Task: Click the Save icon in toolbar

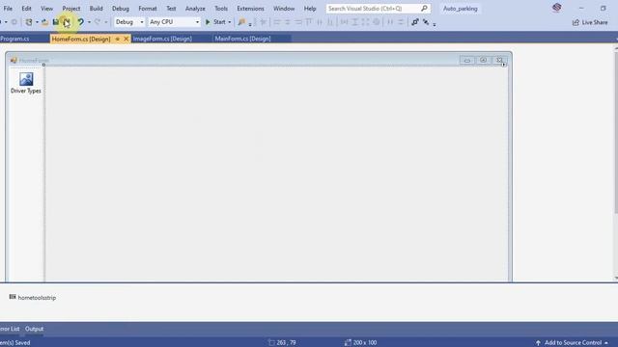Action: coord(56,22)
